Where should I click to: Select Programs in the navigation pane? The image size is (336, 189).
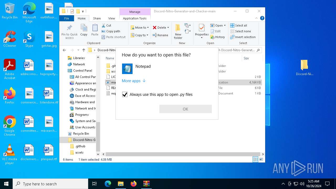coord(82,115)
